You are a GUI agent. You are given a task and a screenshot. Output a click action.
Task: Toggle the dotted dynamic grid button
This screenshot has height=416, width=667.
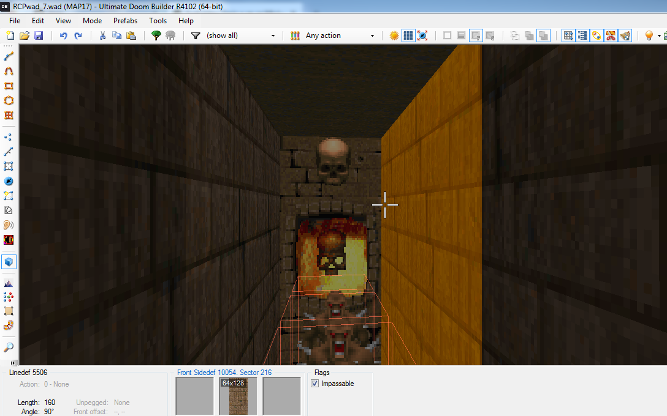tap(582, 35)
